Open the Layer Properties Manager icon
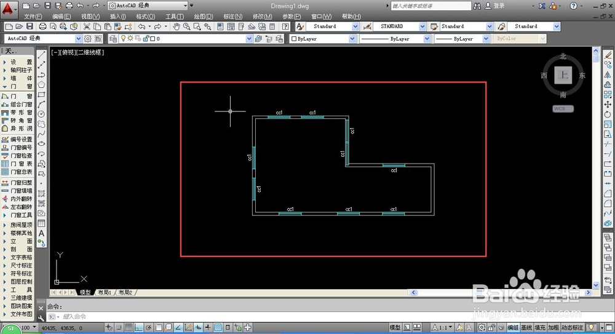The width and height of the screenshot is (615, 334). coord(113,39)
